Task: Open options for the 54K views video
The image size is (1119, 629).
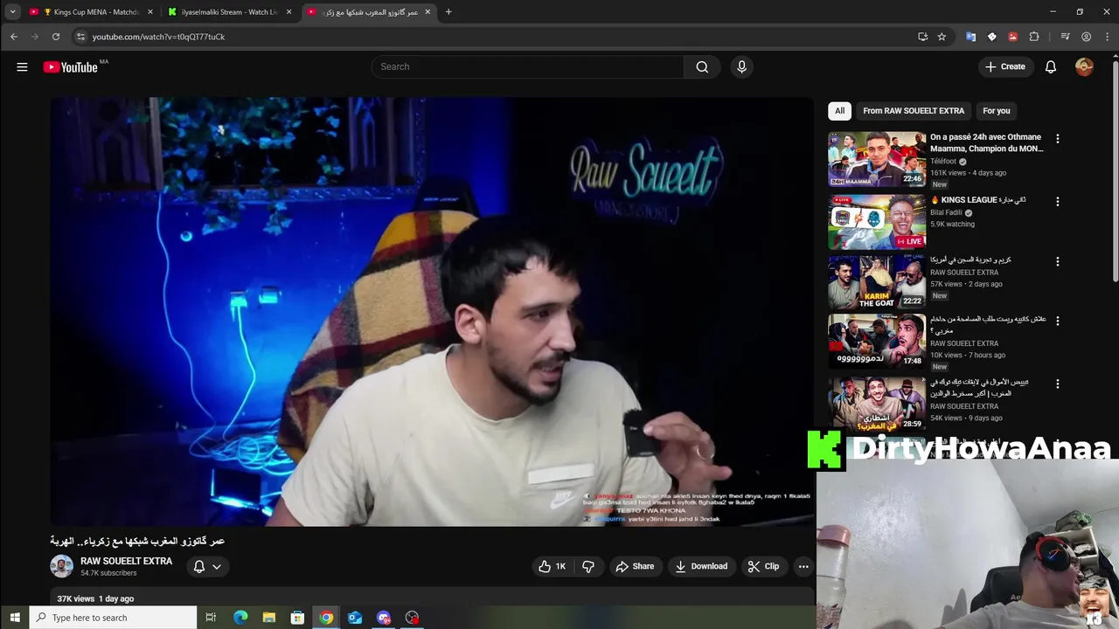Action: [1057, 384]
